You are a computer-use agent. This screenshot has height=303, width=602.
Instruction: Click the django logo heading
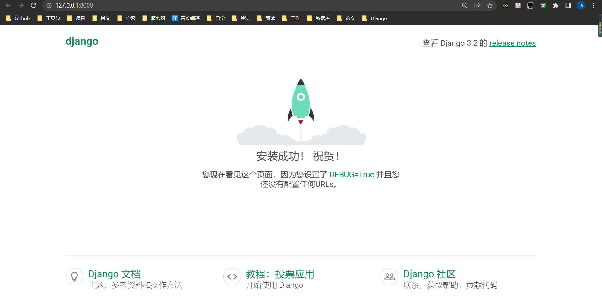coord(82,41)
